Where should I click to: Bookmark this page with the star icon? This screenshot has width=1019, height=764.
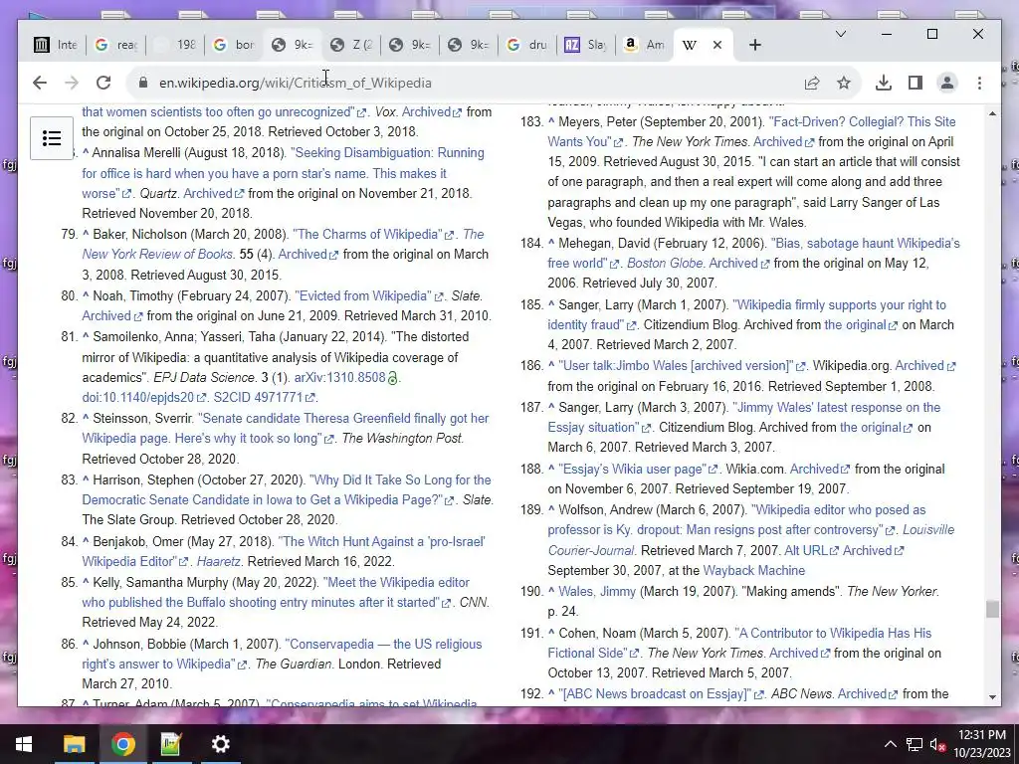(844, 83)
